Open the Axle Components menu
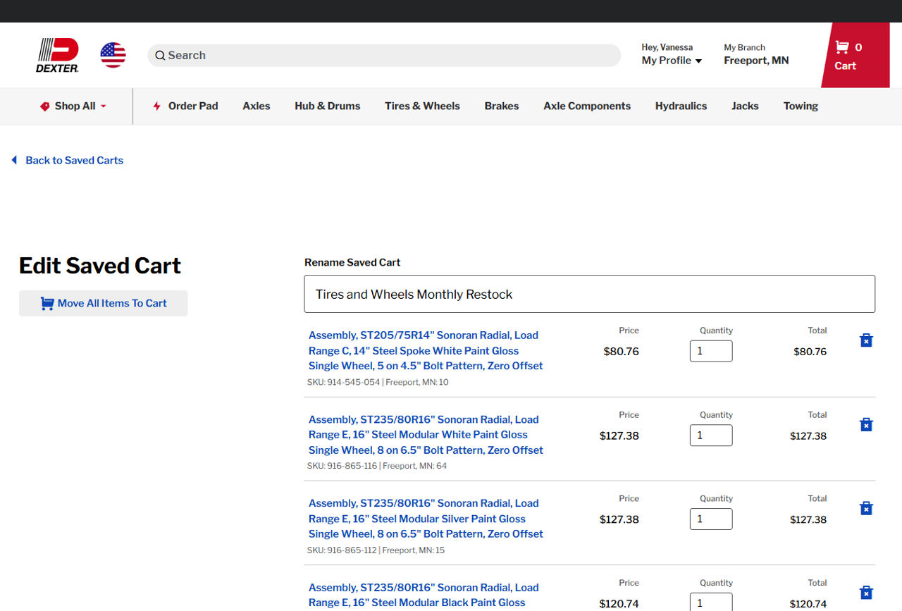Screen dimensions: 902x611 (587, 106)
